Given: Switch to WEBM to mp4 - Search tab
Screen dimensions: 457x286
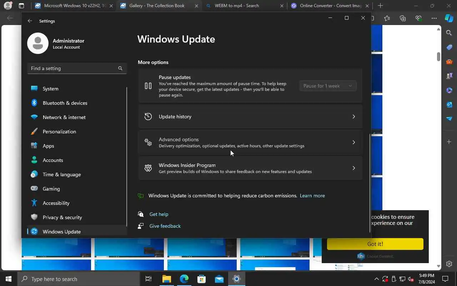Looking at the screenshot, I should [245, 6].
